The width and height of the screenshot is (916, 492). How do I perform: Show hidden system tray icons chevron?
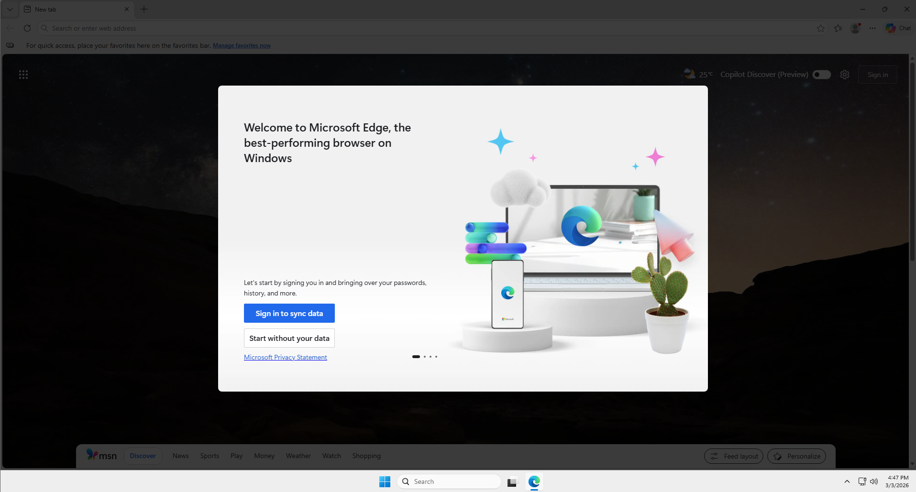pyautogui.click(x=847, y=481)
